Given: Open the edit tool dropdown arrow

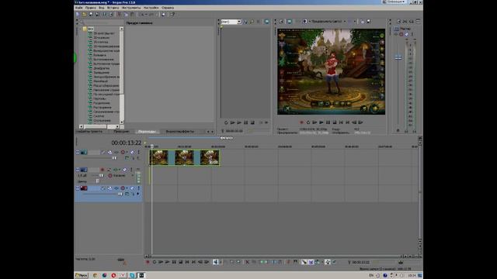Looking at the screenshot, I should [221, 262].
